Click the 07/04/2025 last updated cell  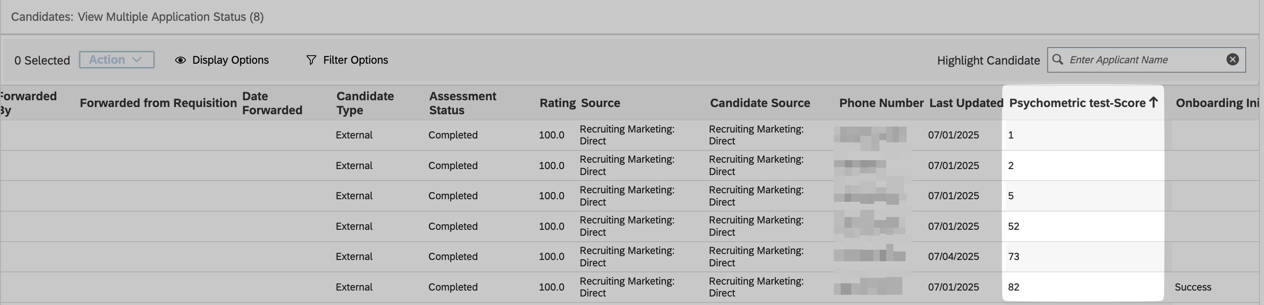tap(953, 257)
